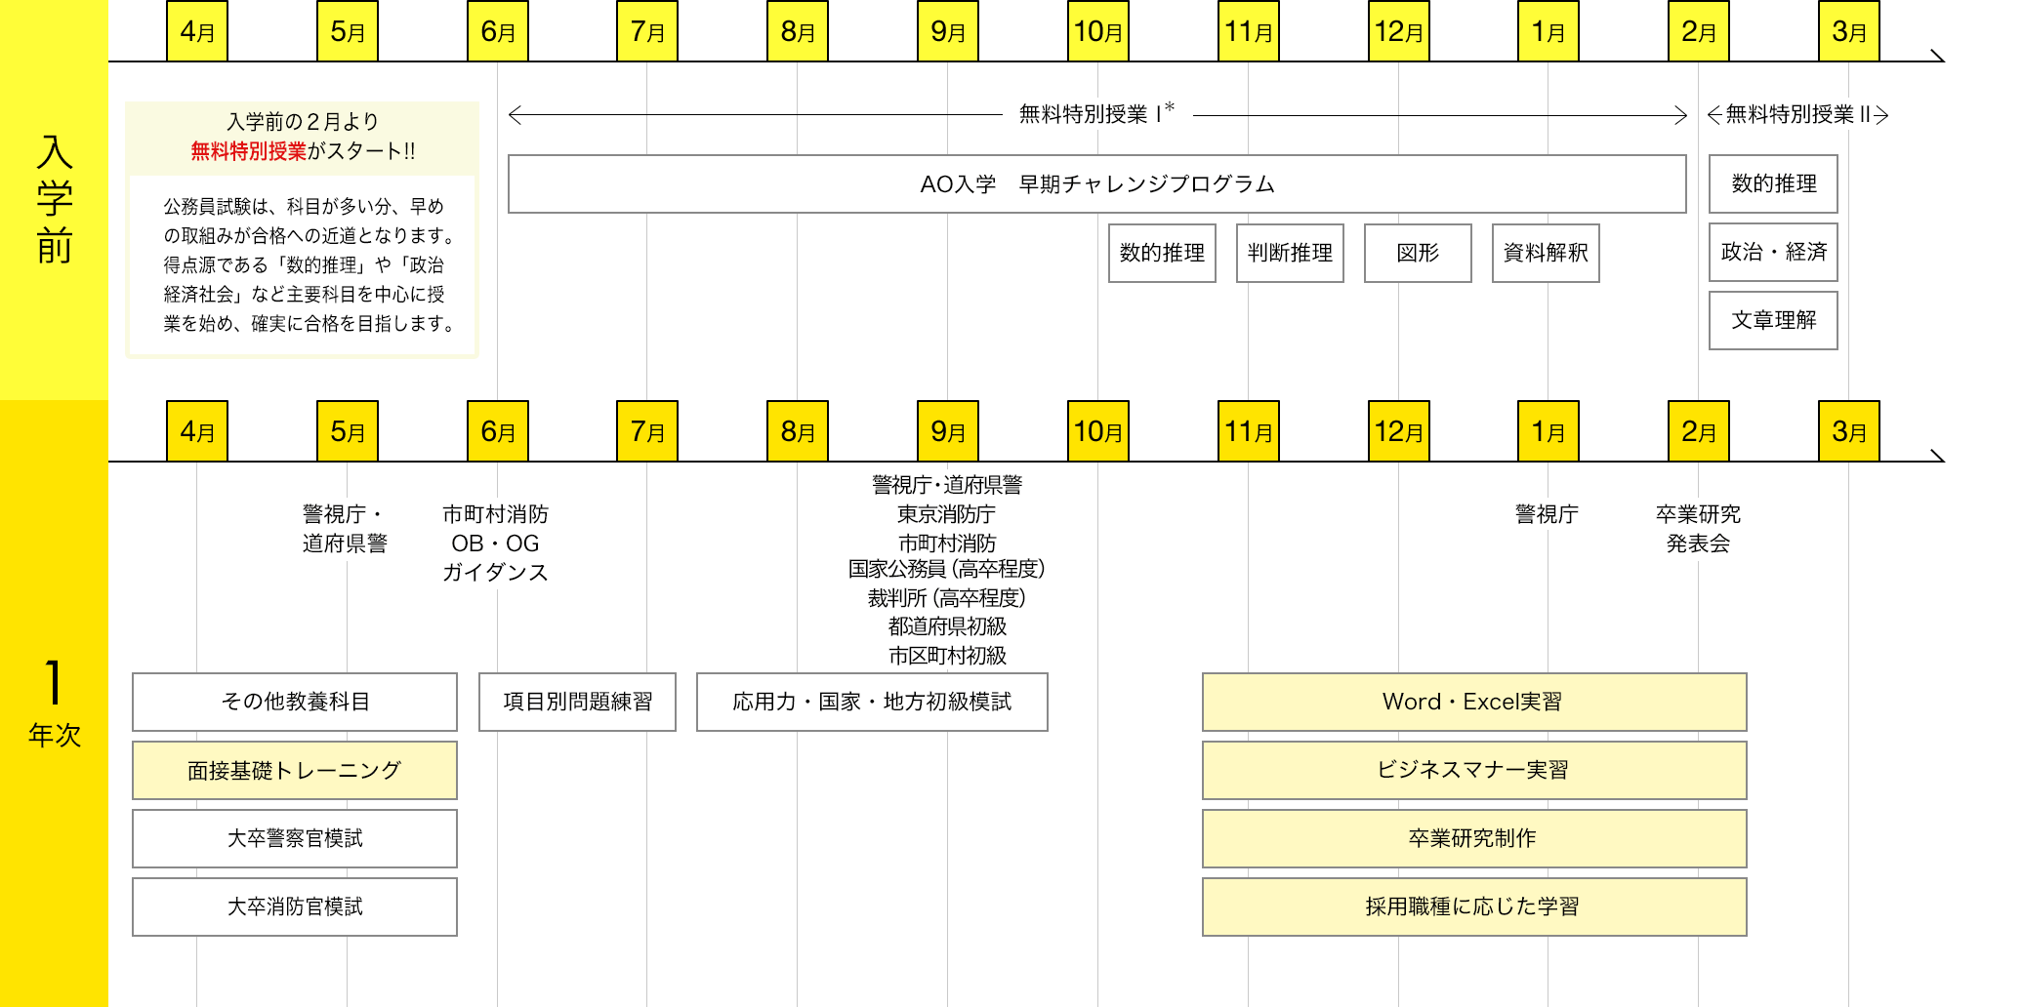
Task: Click the 数的推理 box under 無料特別授業 II
Action: (x=1773, y=183)
